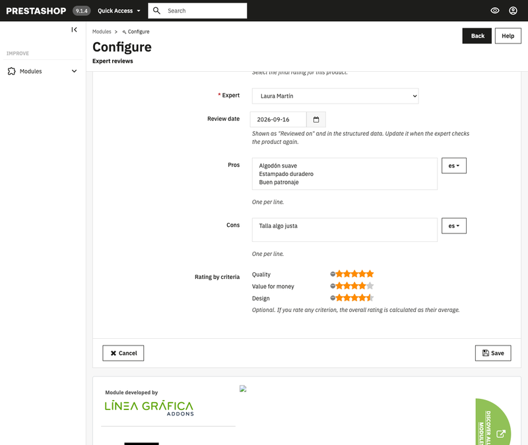Click the search magnifier icon
This screenshot has width=528, height=445.
[156, 11]
